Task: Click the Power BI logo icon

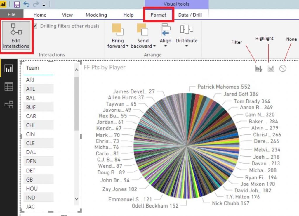Action: [3, 4]
